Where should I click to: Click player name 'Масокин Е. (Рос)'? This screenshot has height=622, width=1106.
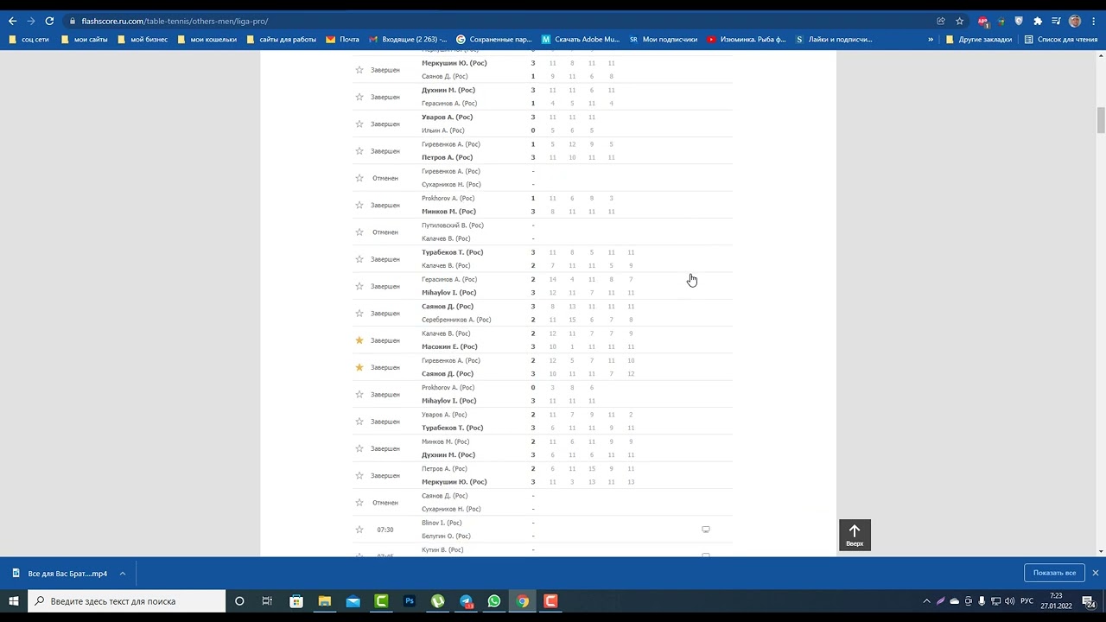(449, 346)
